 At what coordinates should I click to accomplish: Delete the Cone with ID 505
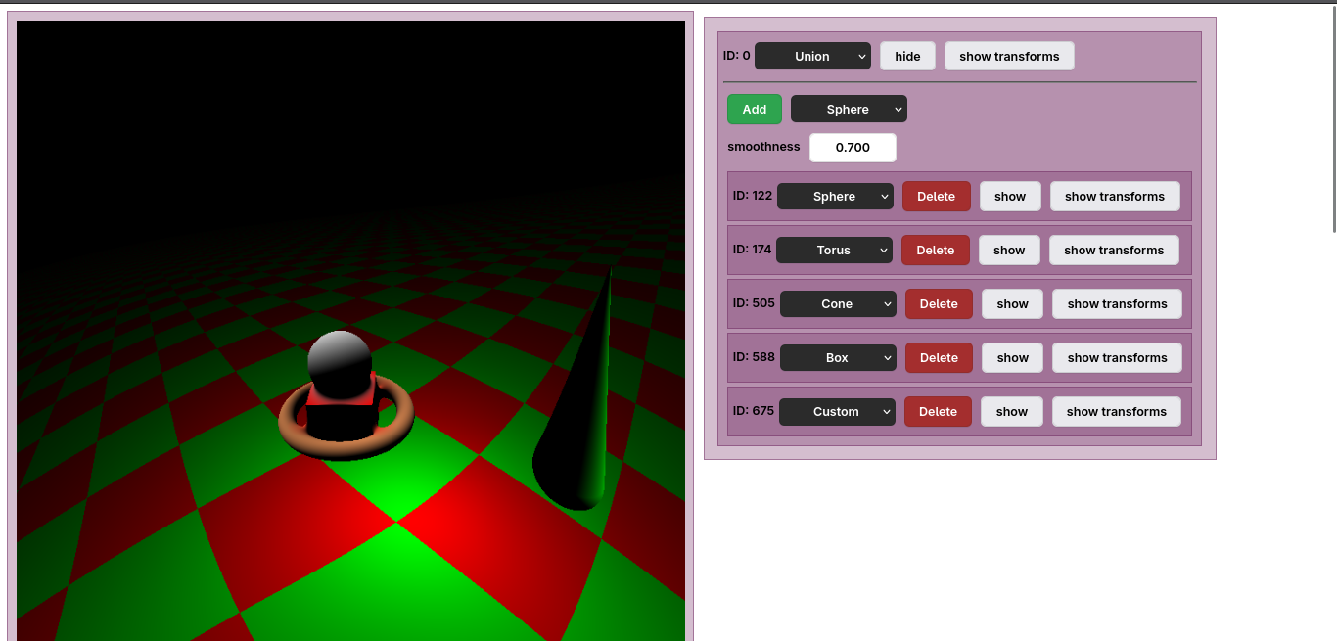[939, 303]
